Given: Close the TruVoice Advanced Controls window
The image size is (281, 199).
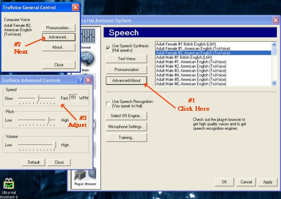Looking at the screenshot, I should tap(88, 80).
